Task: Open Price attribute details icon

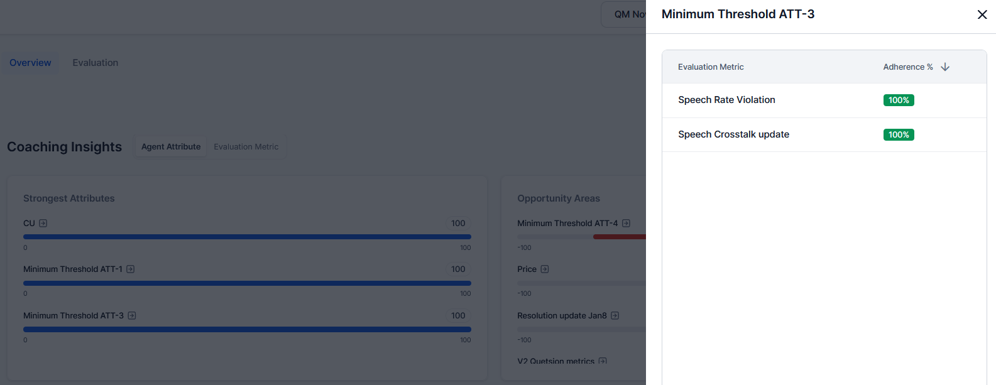Action: click(545, 269)
